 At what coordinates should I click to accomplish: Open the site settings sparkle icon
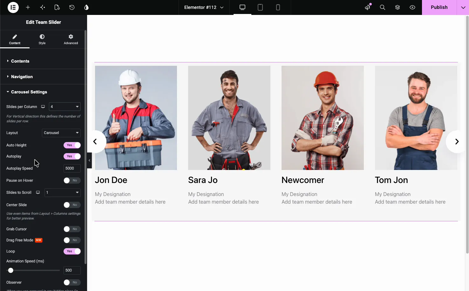(x=43, y=7)
